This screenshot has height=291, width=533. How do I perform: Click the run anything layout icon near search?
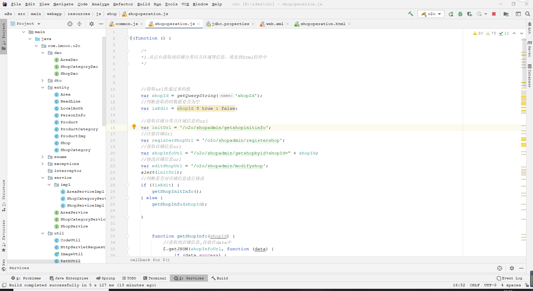click(x=518, y=14)
